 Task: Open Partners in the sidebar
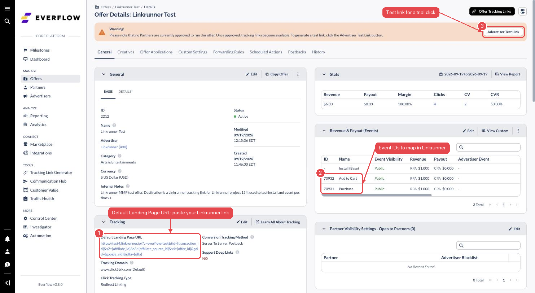tap(38, 87)
